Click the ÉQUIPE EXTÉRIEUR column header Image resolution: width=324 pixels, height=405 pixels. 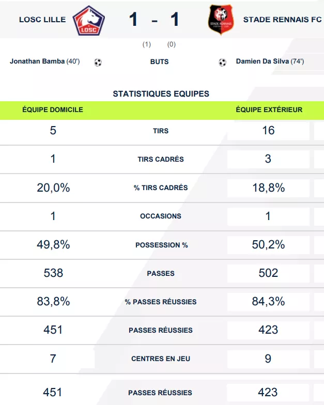pyautogui.click(x=269, y=110)
